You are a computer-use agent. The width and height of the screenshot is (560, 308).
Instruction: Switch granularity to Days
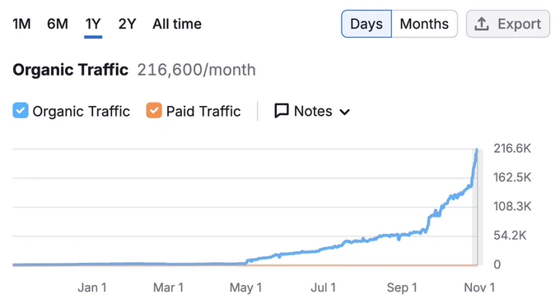point(366,24)
